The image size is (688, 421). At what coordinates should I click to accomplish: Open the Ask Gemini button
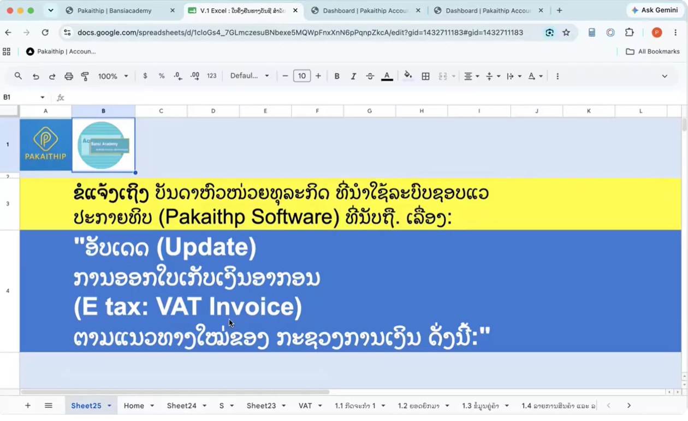[655, 10]
